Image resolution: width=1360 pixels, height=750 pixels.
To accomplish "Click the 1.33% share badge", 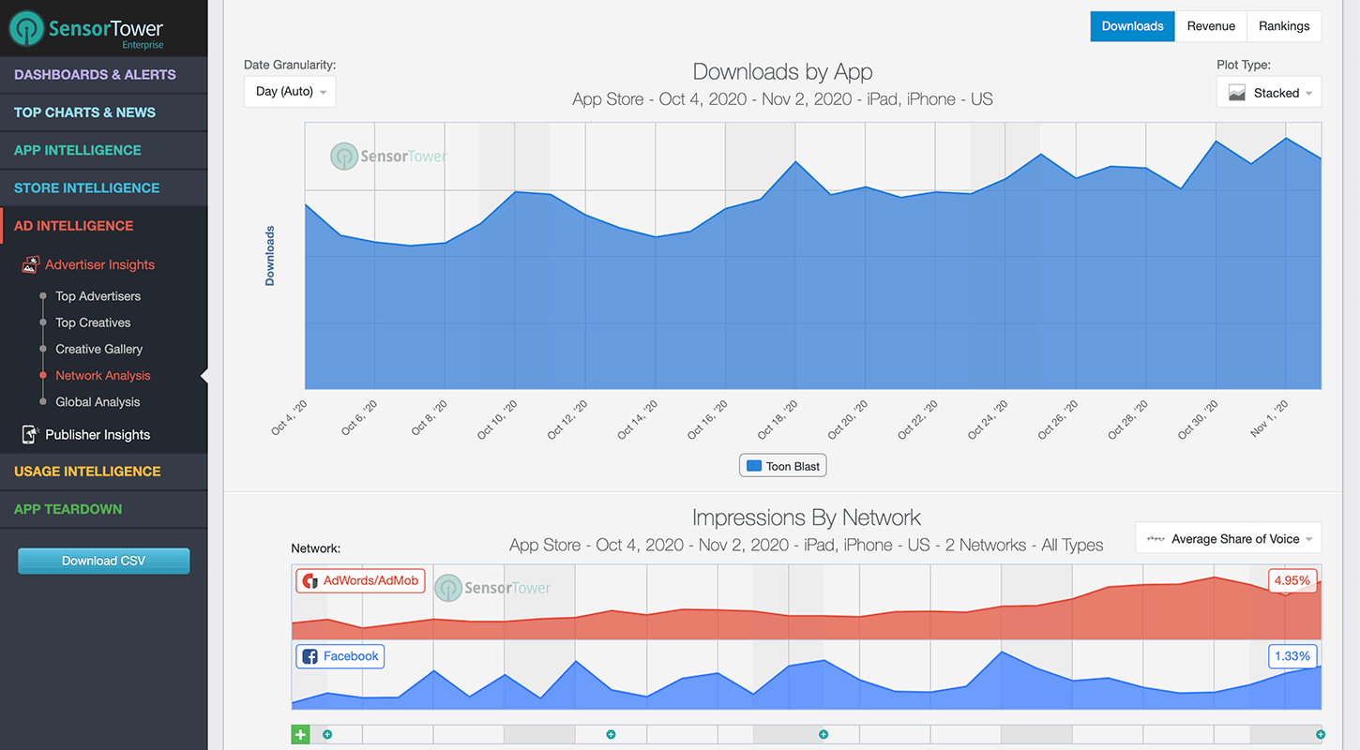I will pos(1292,656).
